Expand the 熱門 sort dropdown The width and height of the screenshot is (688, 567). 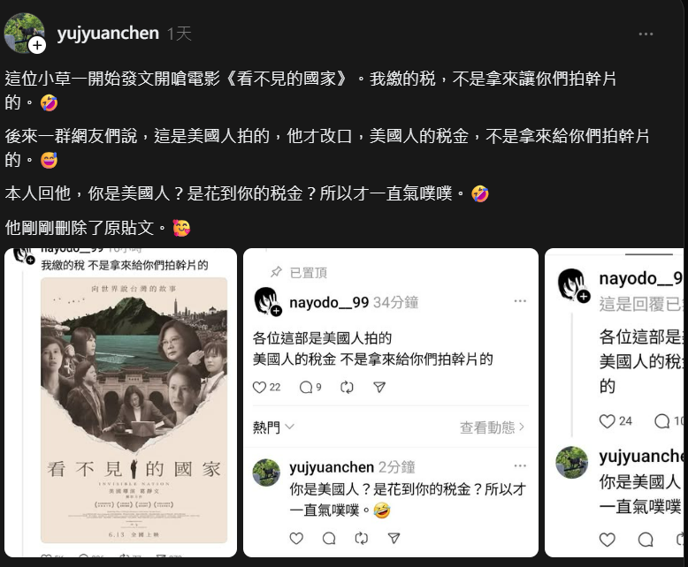(x=273, y=427)
